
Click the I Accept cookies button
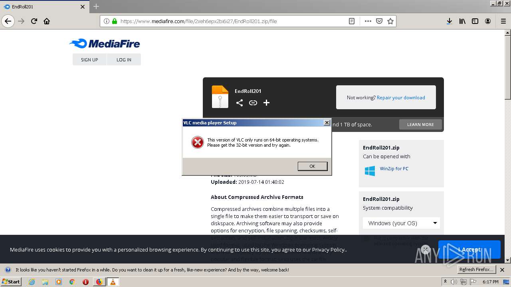coord(469,250)
